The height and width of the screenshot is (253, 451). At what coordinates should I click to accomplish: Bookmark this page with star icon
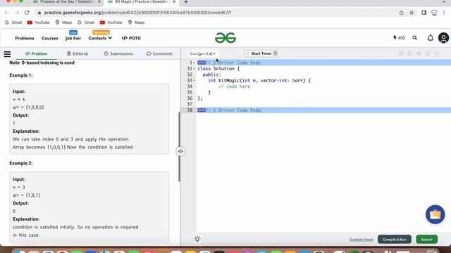412,13
